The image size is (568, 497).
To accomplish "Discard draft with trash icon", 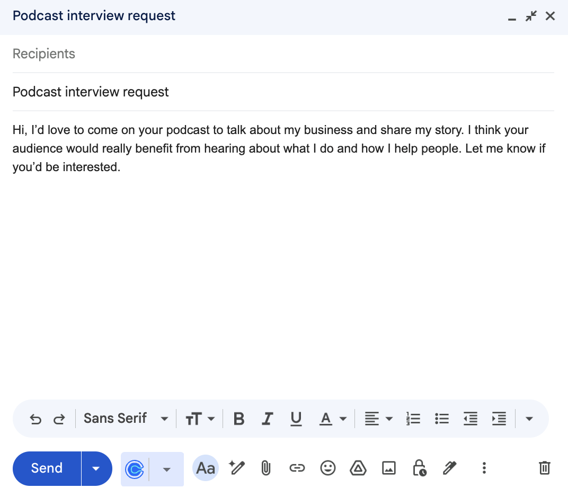I will [x=545, y=468].
